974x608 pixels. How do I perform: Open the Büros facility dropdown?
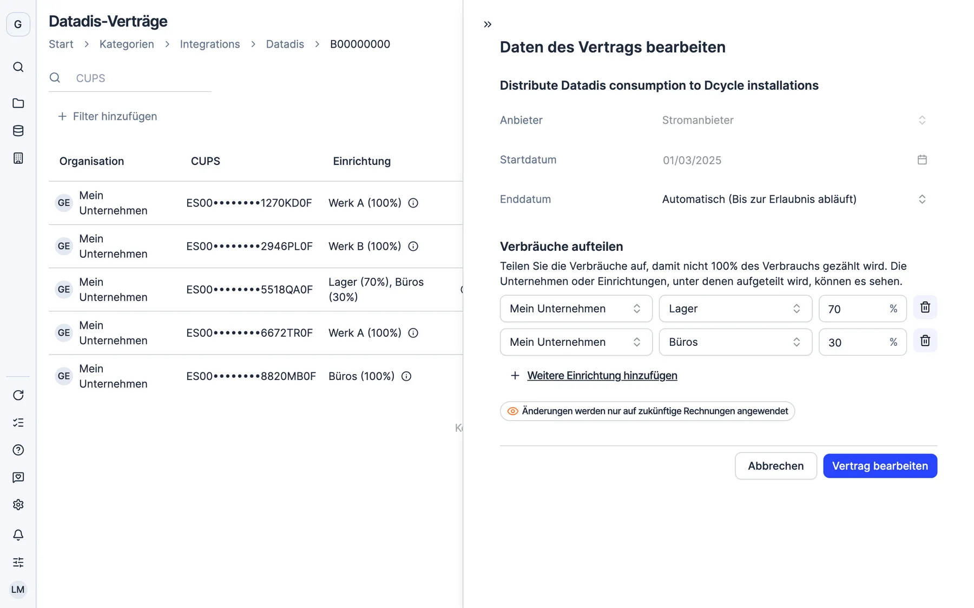coord(735,342)
